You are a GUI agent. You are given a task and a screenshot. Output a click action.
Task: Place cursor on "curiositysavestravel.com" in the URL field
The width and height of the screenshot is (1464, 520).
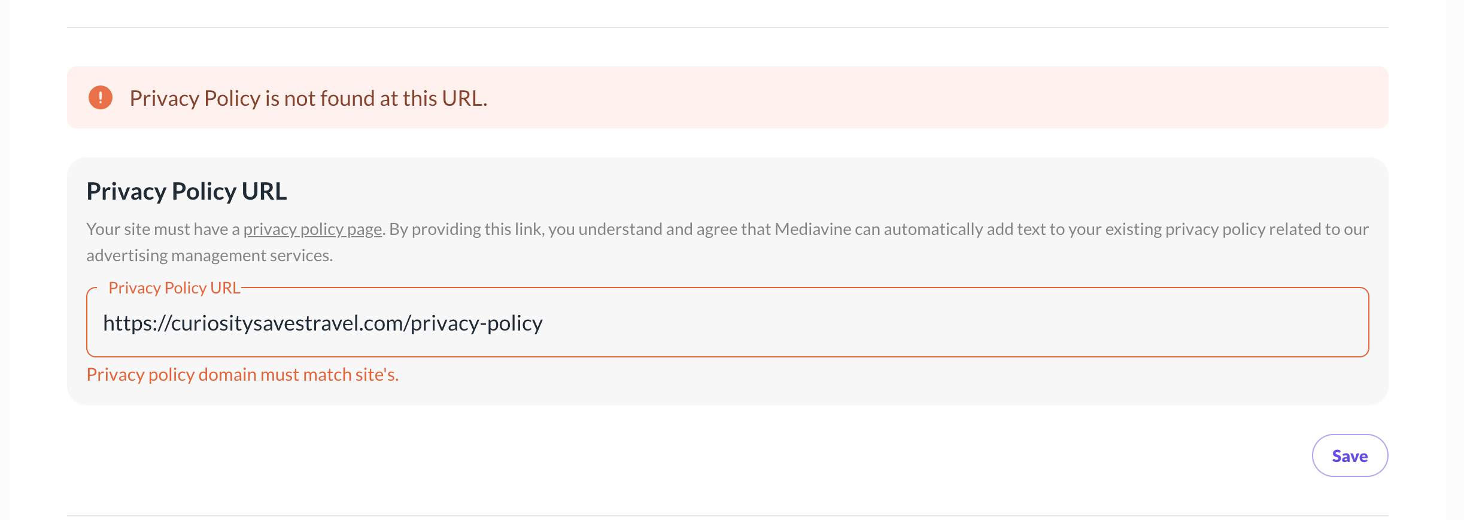287,323
